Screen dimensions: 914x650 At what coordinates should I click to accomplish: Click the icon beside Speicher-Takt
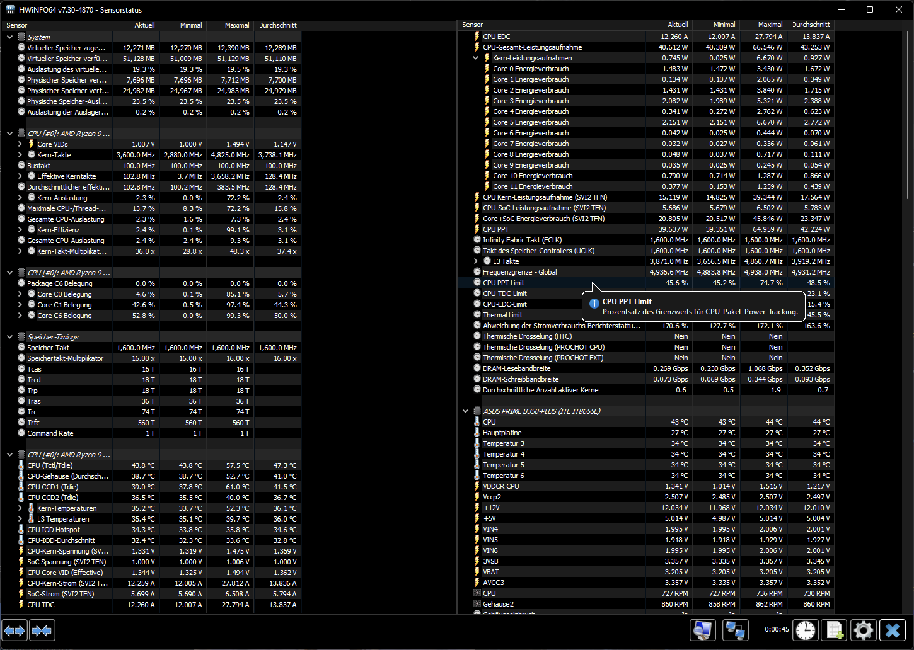[21, 348]
